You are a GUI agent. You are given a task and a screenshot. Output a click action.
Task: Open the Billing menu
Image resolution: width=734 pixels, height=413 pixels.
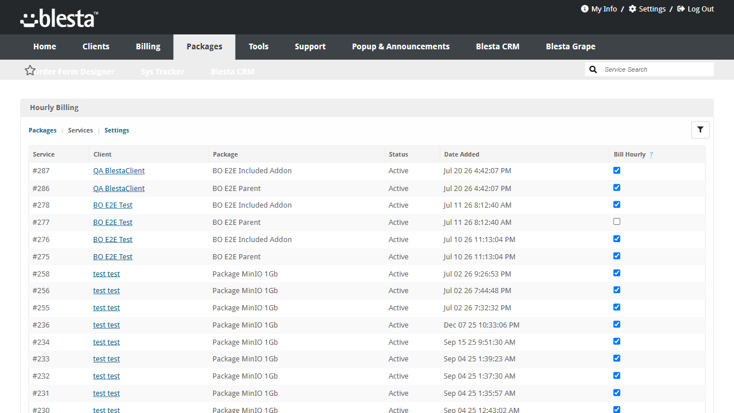[x=148, y=46]
